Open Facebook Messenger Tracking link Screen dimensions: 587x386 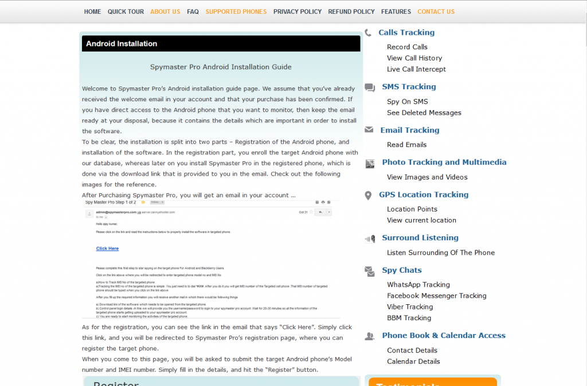436,296
